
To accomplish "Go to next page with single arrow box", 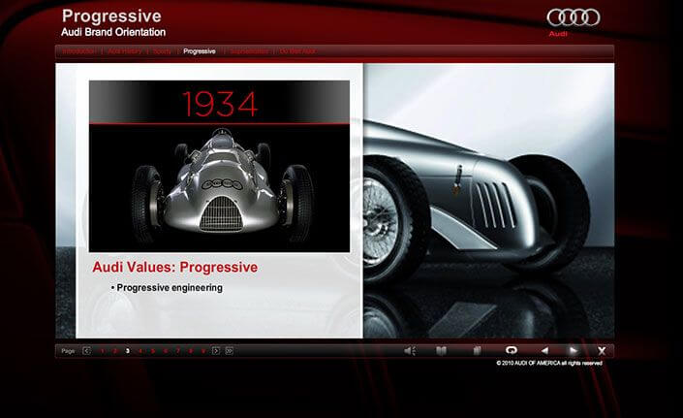I will 216,351.
